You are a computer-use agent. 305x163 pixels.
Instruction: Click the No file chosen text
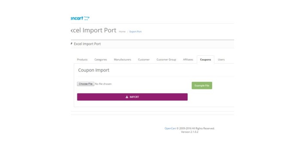point(103,84)
